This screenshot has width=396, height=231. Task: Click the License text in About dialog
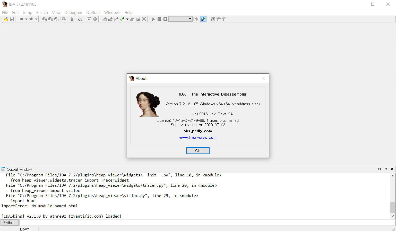tap(198, 121)
